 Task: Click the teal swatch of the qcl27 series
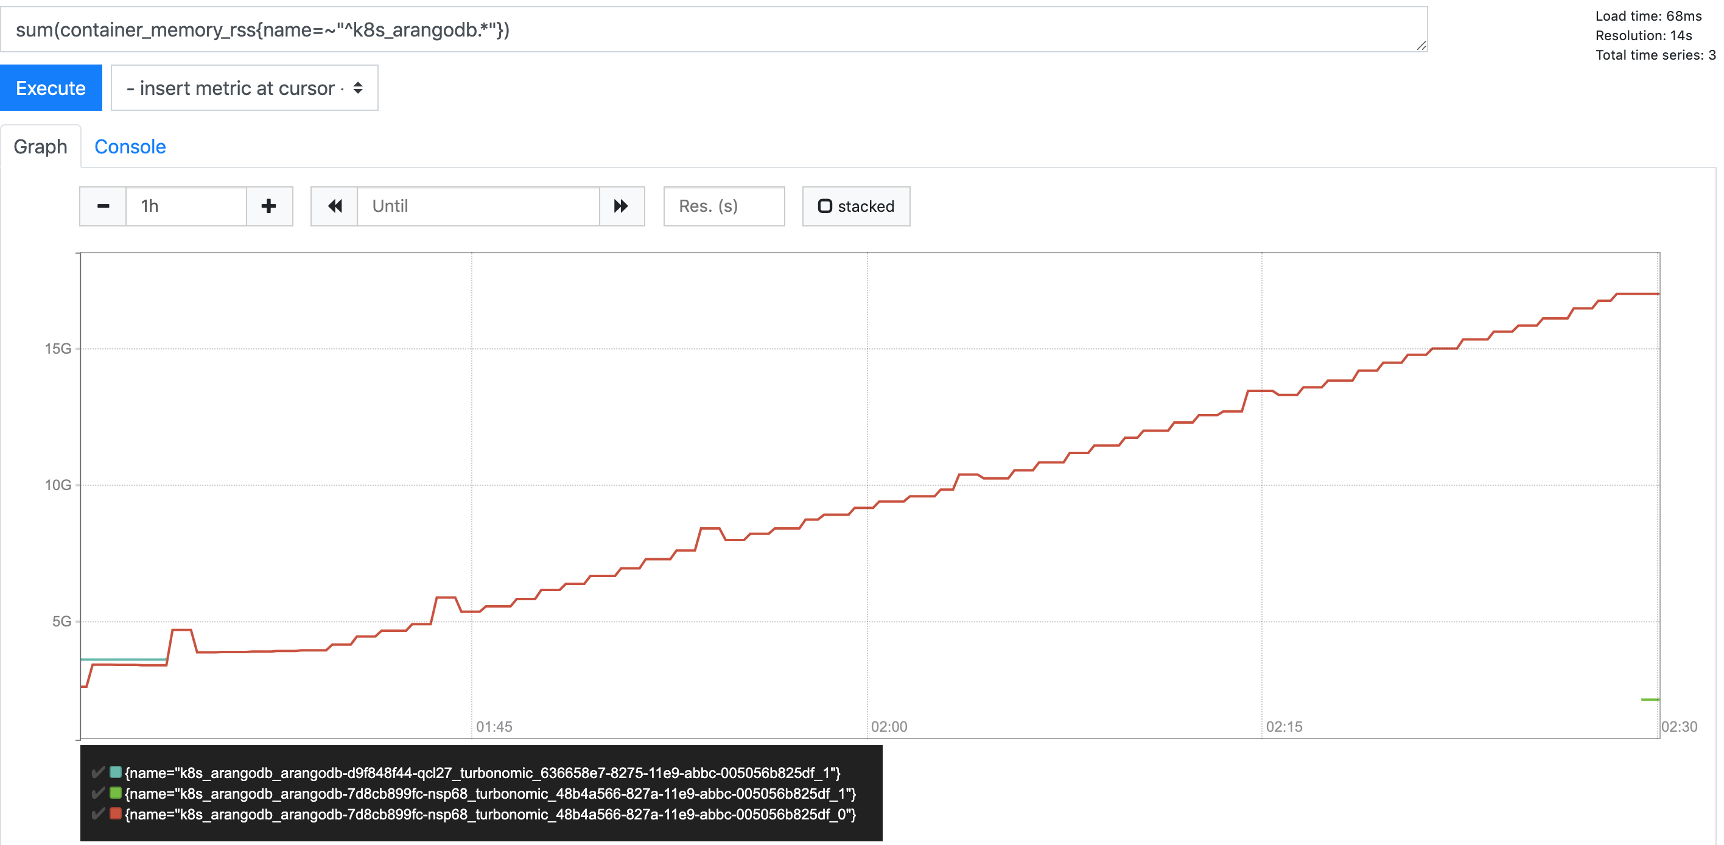(x=114, y=771)
